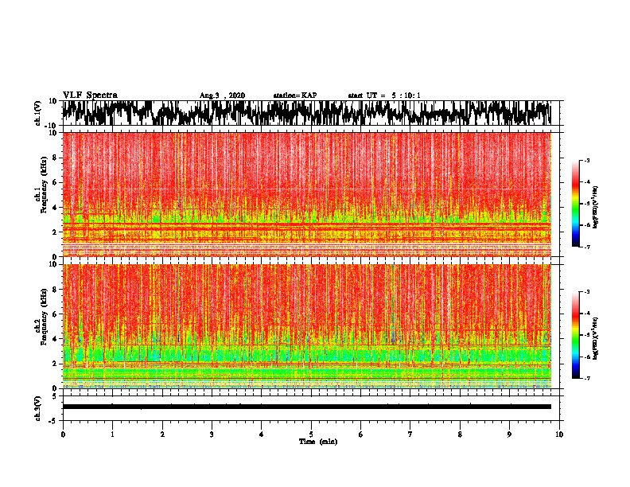Click the "4" kHz tick on ch.1 frequency axis
The width and height of the screenshot is (630, 487).
pyautogui.click(x=55, y=208)
